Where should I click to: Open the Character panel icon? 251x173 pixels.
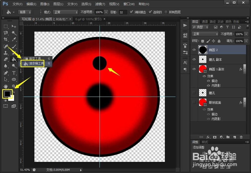[185, 63]
